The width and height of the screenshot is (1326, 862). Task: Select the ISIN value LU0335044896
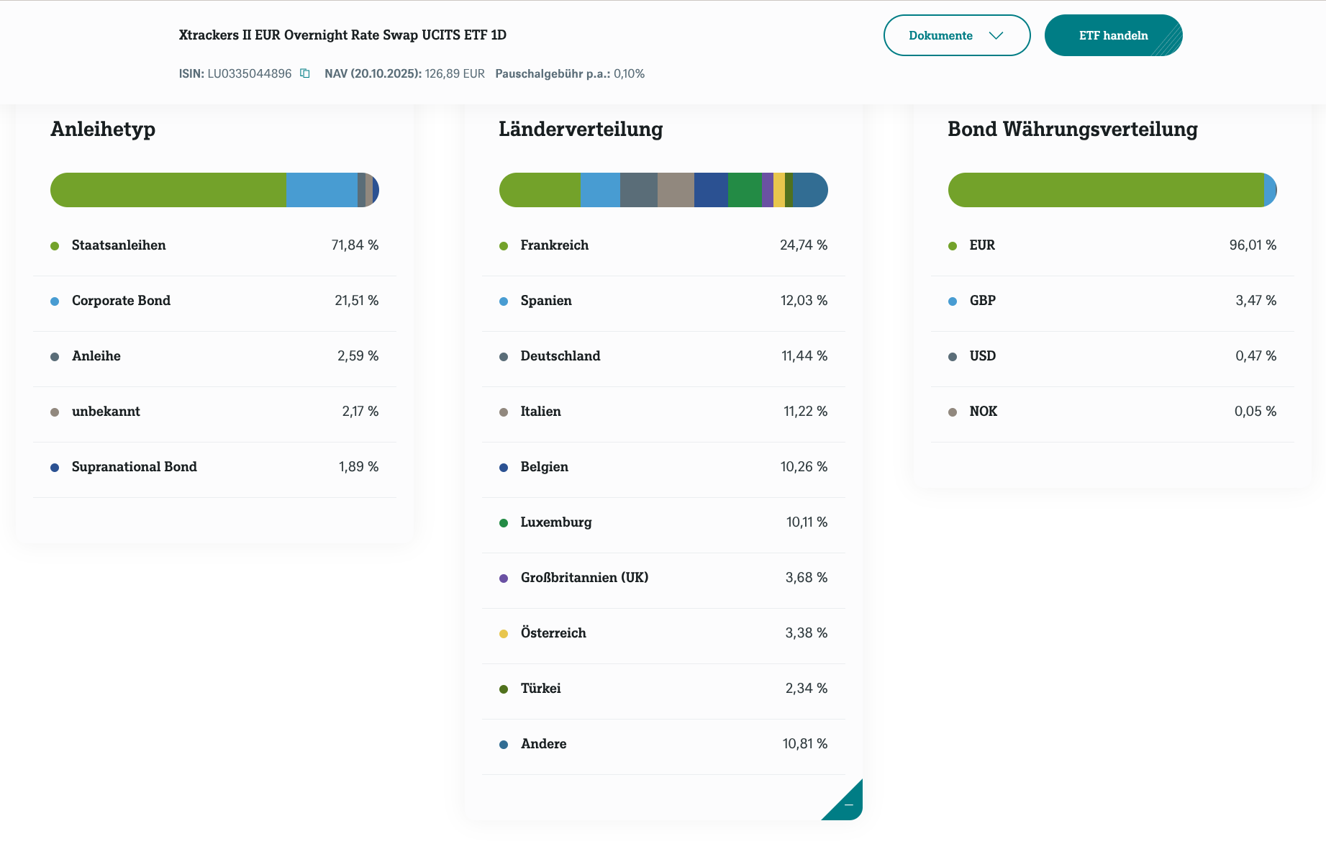pyautogui.click(x=250, y=73)
